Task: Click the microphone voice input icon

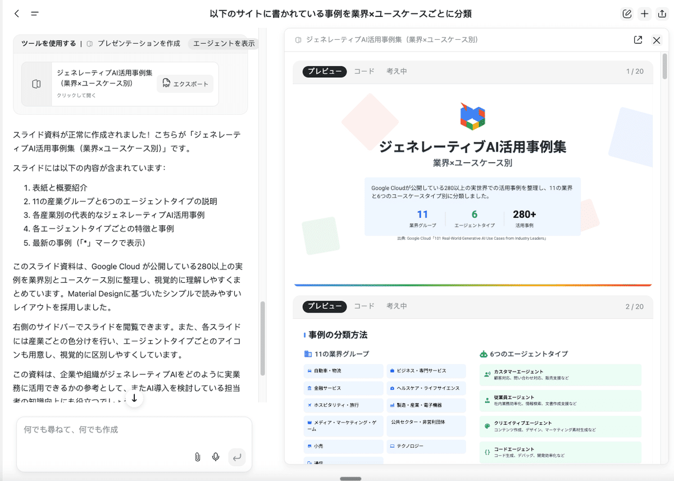Action: point(216,457)
